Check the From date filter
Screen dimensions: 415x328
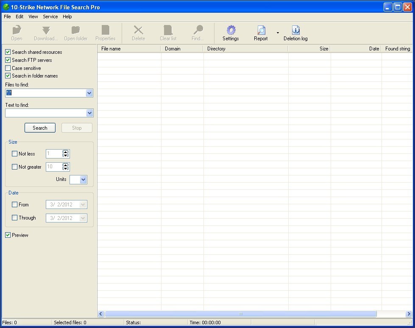14,205
